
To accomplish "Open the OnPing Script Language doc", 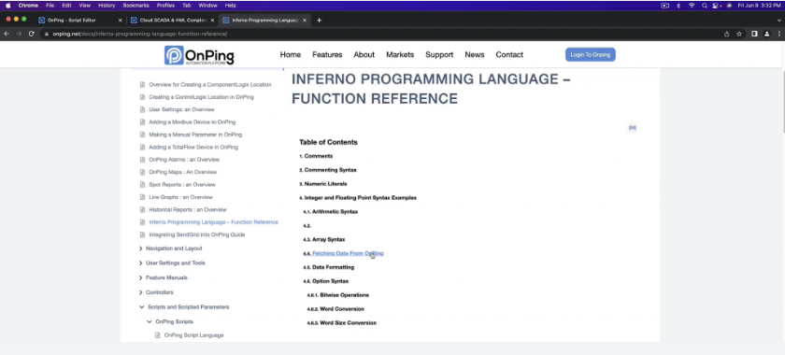I will (x=193, y=335).
